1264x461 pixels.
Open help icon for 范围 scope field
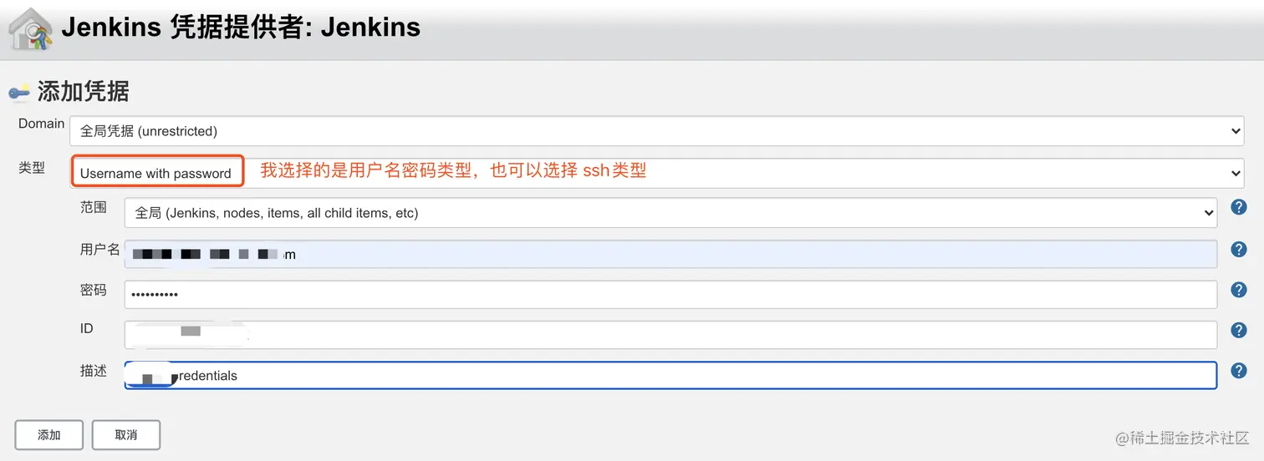1239,207
